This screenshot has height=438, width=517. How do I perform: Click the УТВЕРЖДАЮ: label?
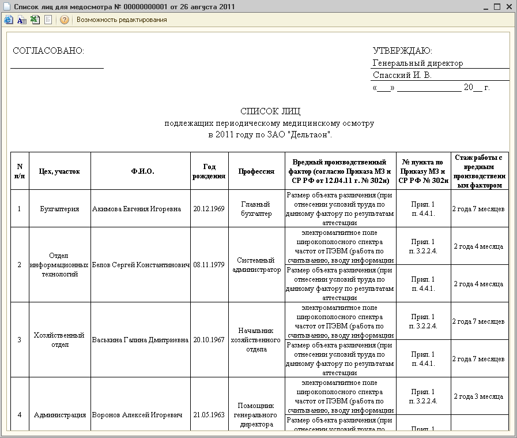(x=402, y=51)
